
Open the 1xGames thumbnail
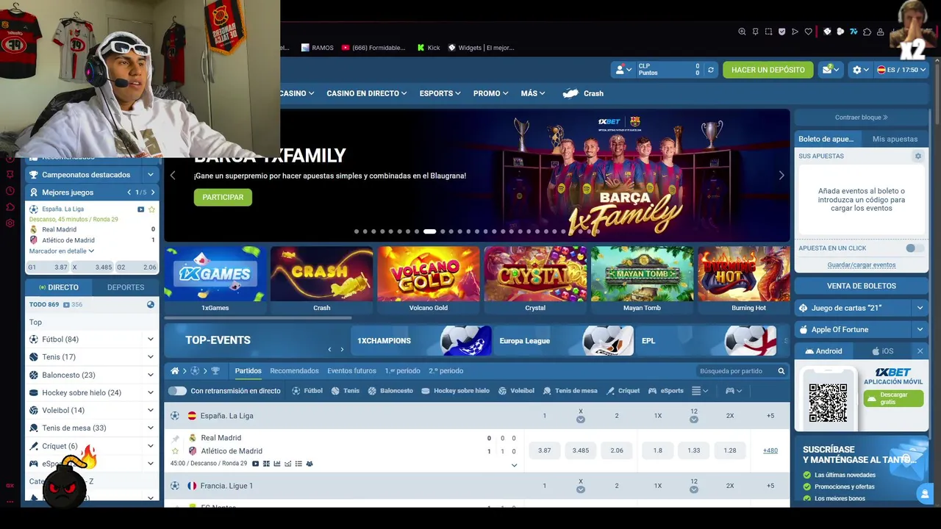point(215,279)
